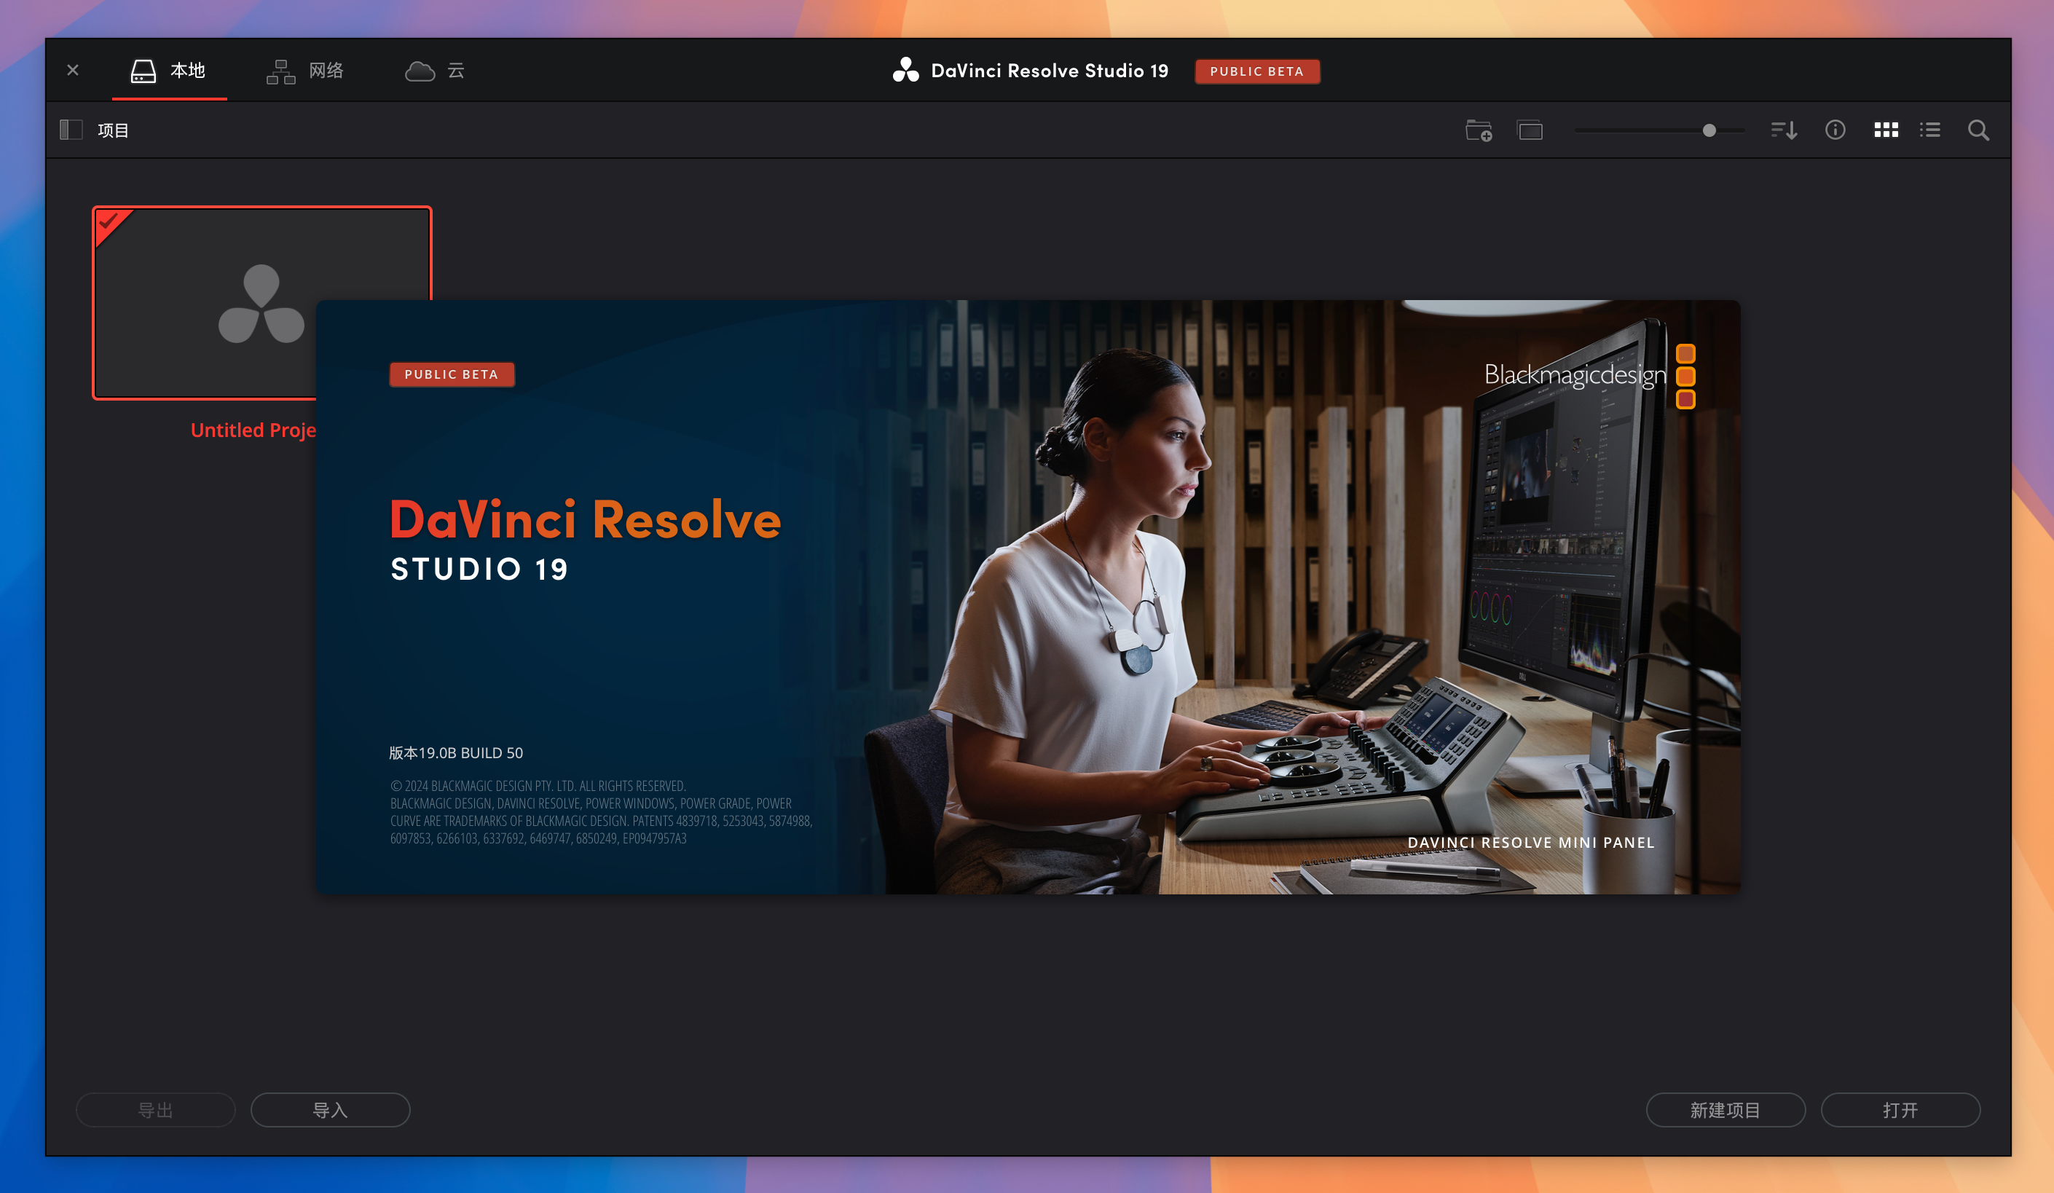2054x1193 pixels.
Task: Click the 打开 (Open) button
Action: 1900,1110
